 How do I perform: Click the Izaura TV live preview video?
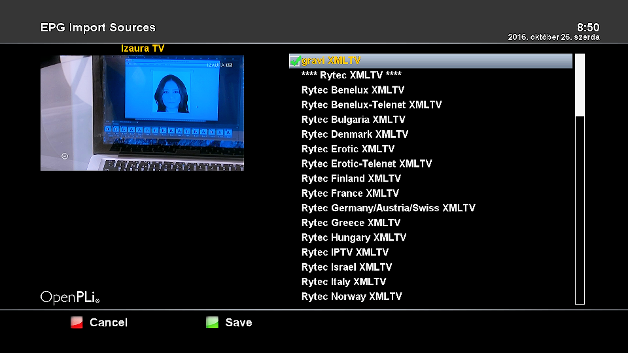point(142,113)
